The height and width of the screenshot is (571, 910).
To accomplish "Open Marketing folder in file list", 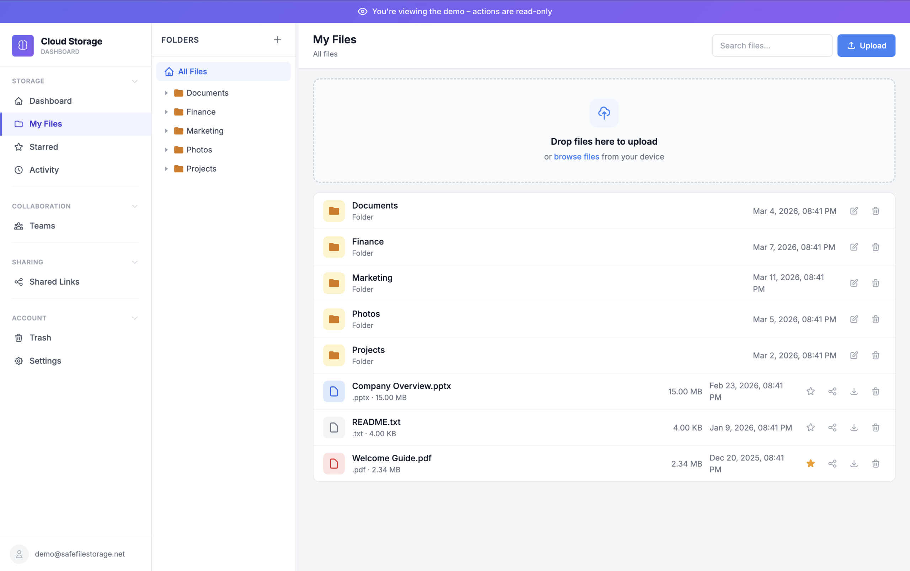I will 372,278.
